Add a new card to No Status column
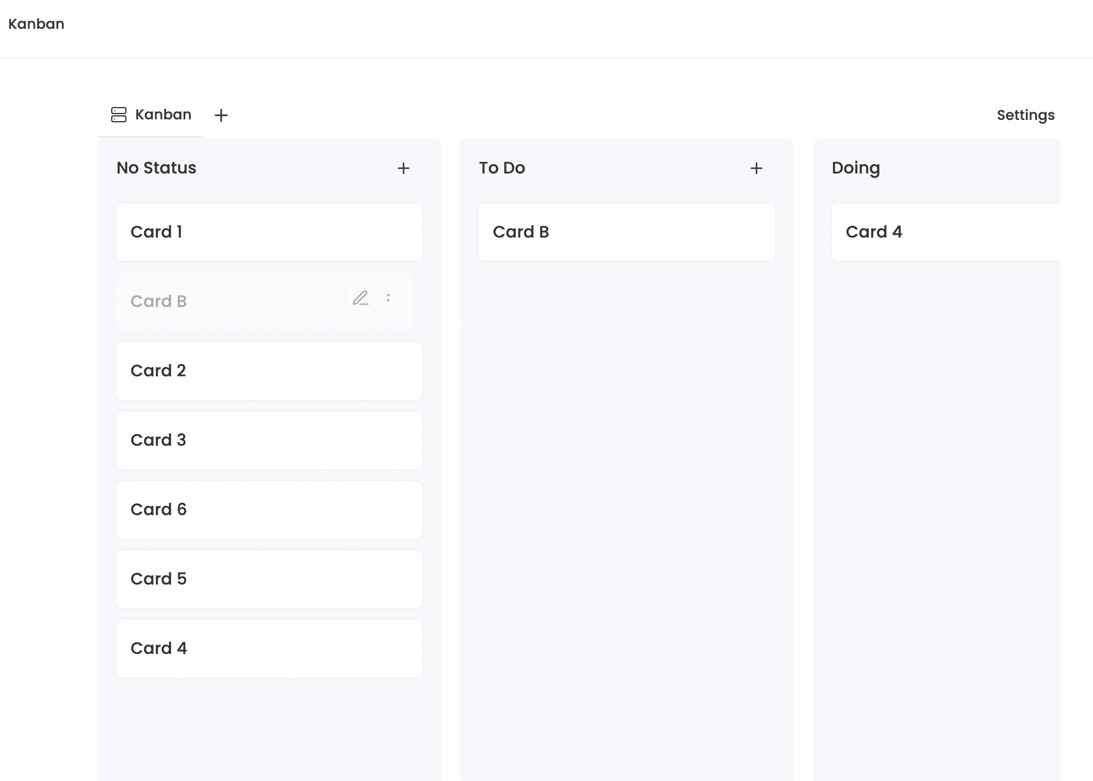 (404, 168)
